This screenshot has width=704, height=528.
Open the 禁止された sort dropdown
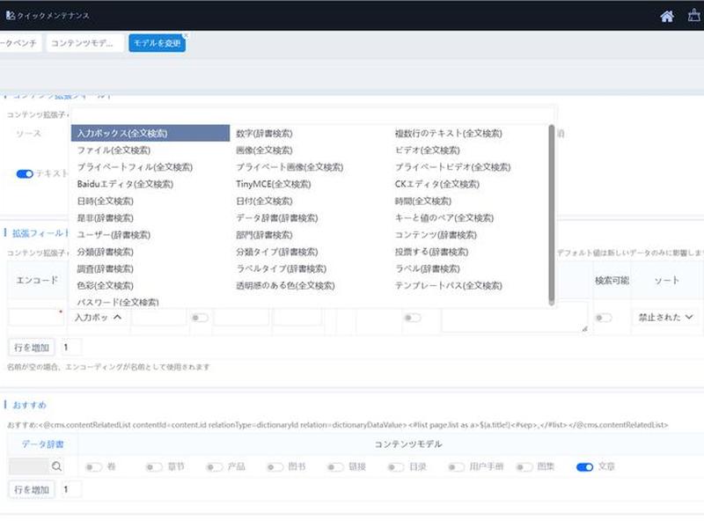pyautogui.click(x=665, y=317)
